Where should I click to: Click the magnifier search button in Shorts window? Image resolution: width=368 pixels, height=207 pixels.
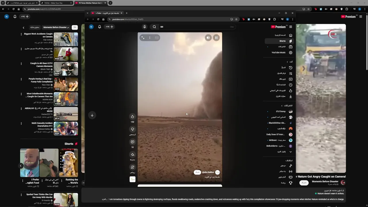154,27
